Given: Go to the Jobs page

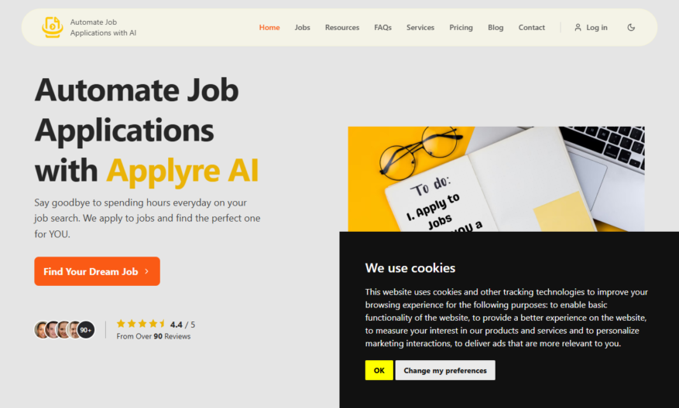Looking at the screenshot, I should (302, 28).
